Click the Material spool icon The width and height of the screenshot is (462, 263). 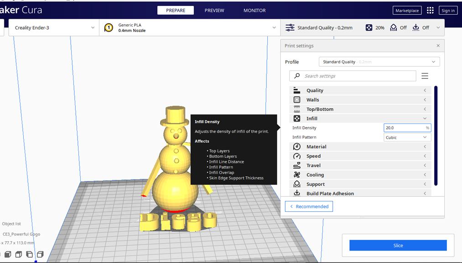point(297,147)
